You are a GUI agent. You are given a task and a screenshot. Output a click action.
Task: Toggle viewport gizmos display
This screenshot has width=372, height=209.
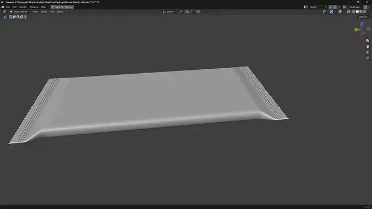[x=331, y=12]
